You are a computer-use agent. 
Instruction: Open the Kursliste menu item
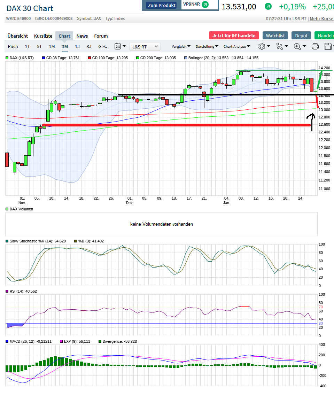[43, 36]
